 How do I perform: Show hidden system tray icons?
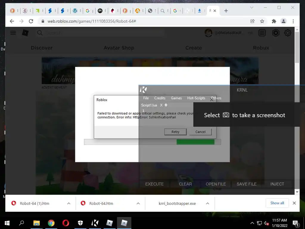tap(252, 223)
